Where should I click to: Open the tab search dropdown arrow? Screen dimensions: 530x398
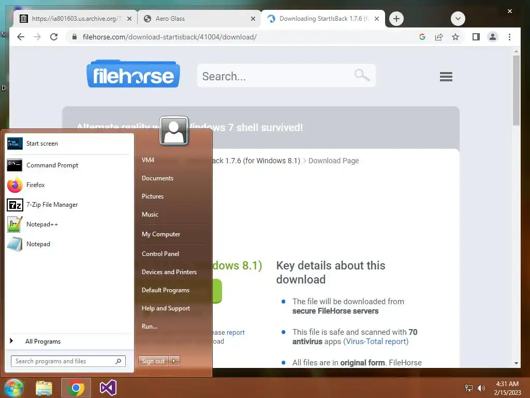click(x=458, y=19)
